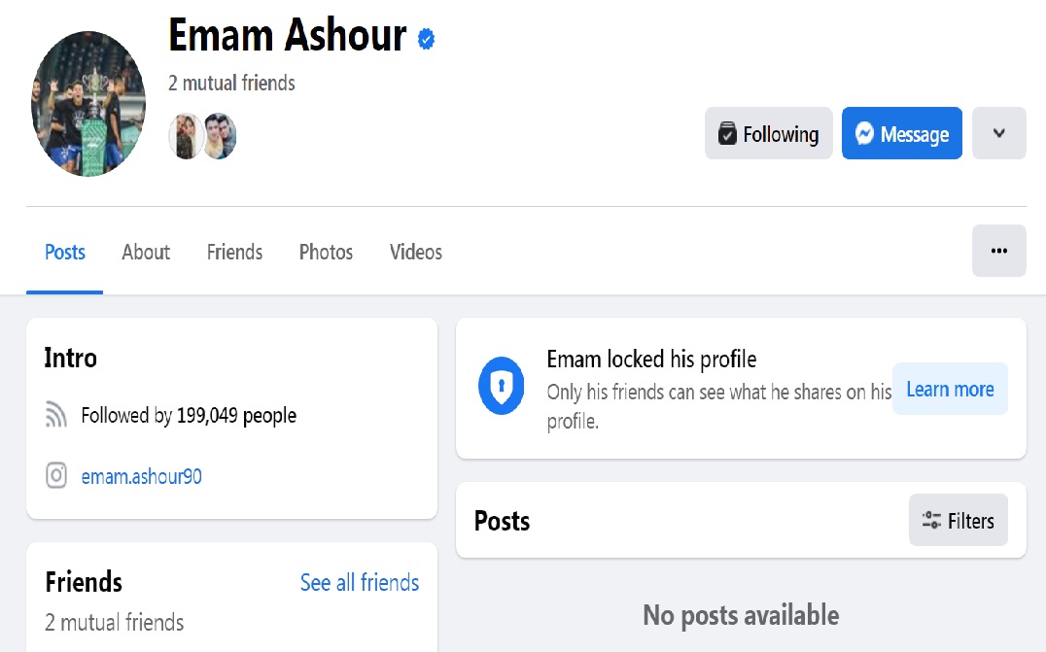Open the Videos tab
1046x652 pixels.
pyautogui.click(x=416, y=253)
